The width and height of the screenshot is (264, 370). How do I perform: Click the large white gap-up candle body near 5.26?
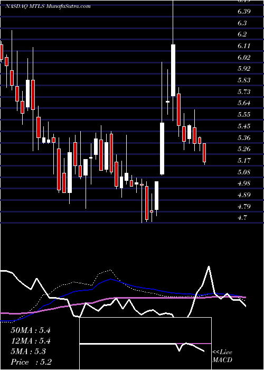tap(162, 149)
